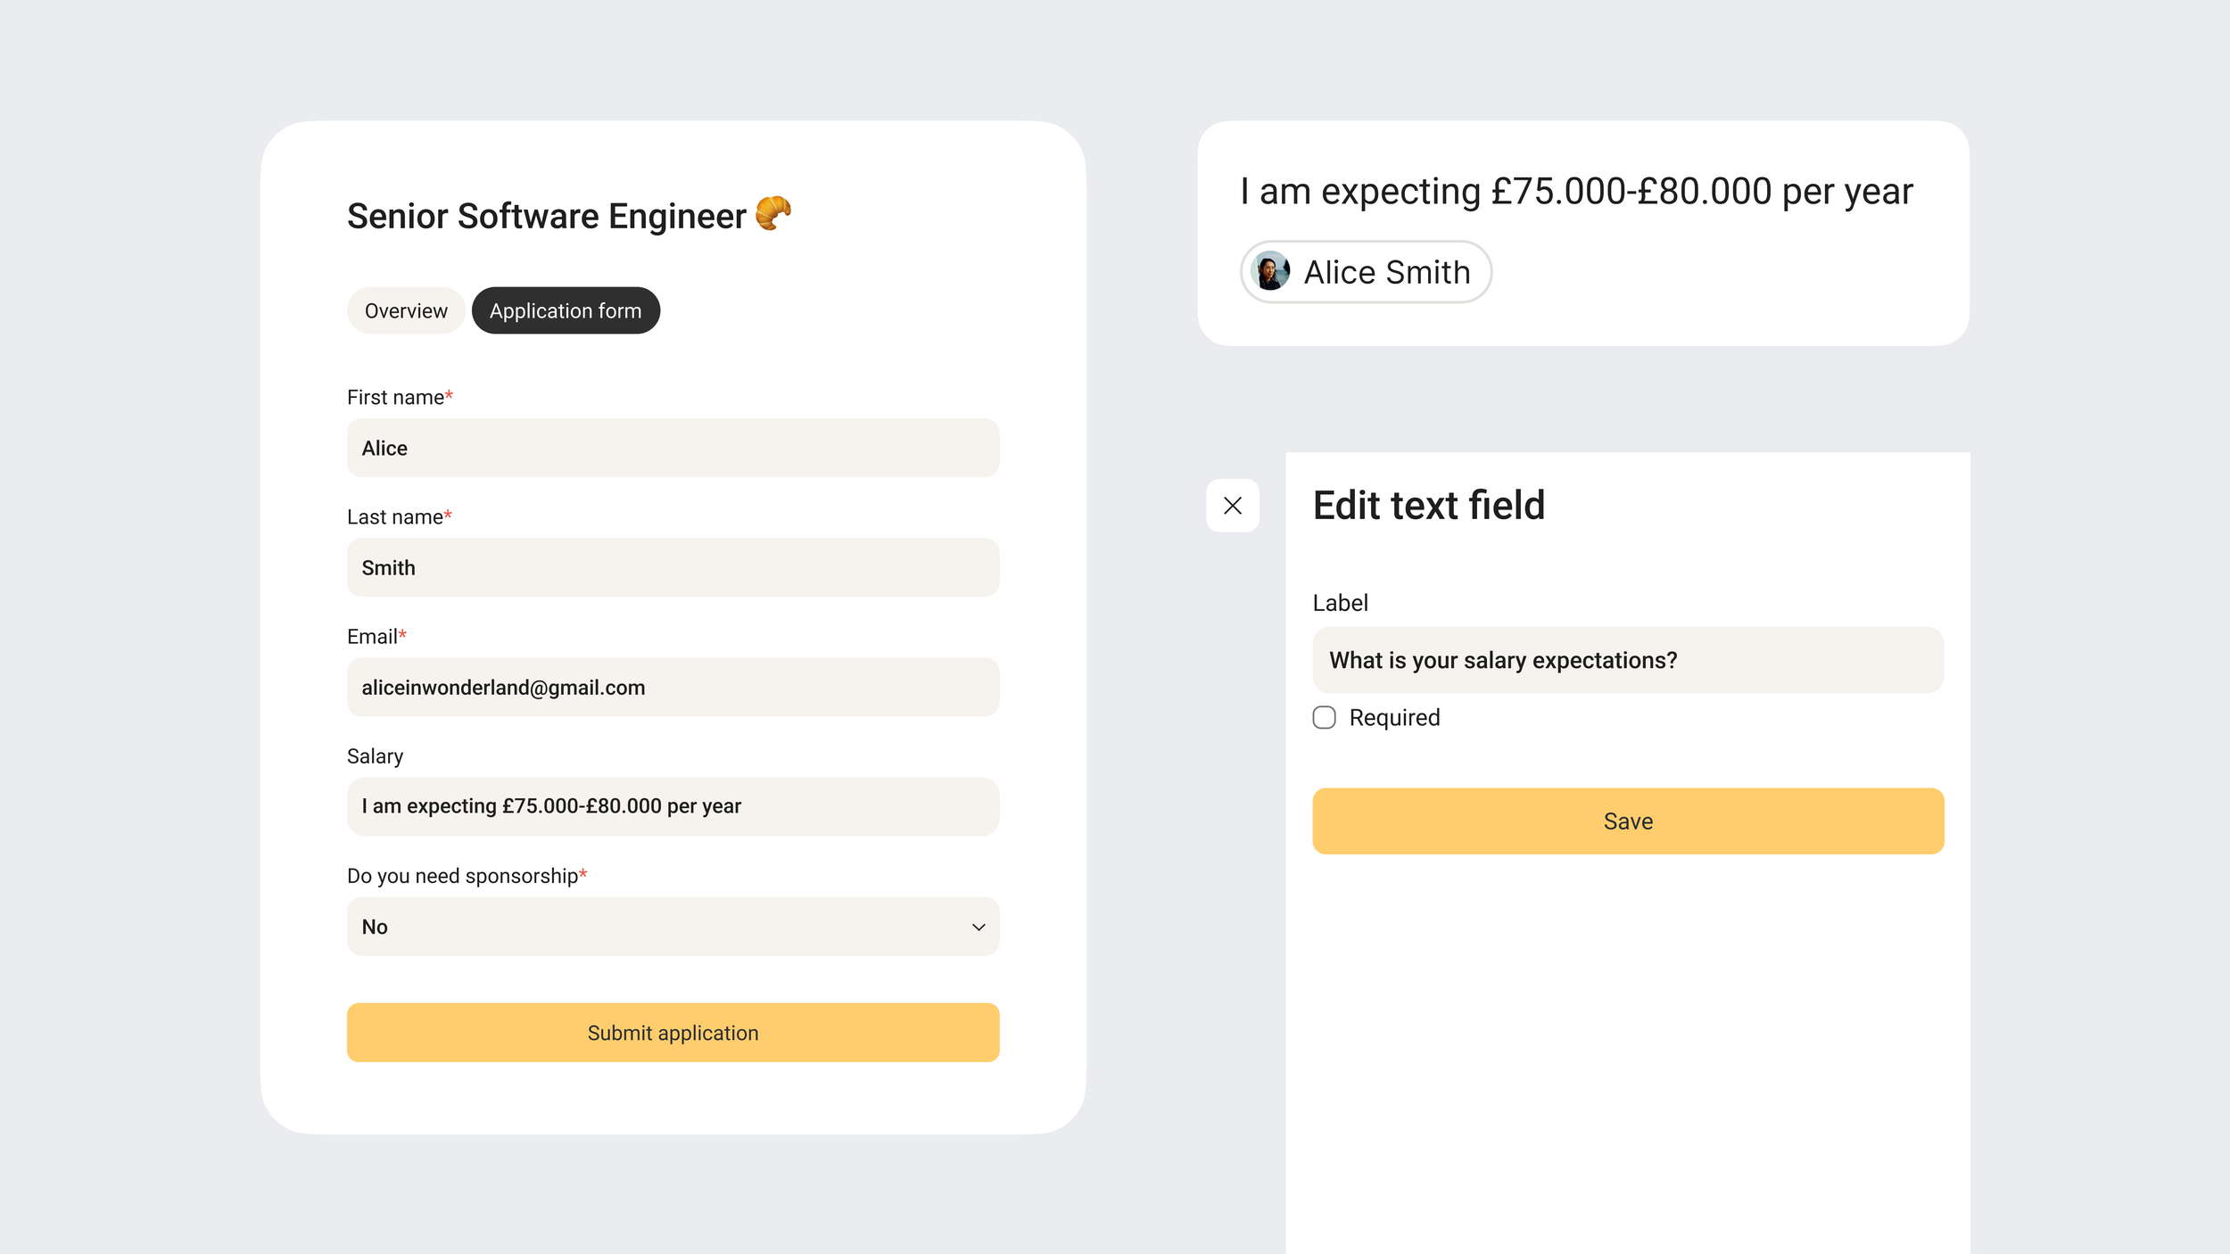
Task: Expand the sponsorship dropdown chevron
Action: pos(979,928)
